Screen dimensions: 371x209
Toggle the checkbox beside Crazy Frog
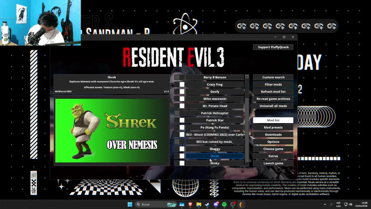coord(179,84)
